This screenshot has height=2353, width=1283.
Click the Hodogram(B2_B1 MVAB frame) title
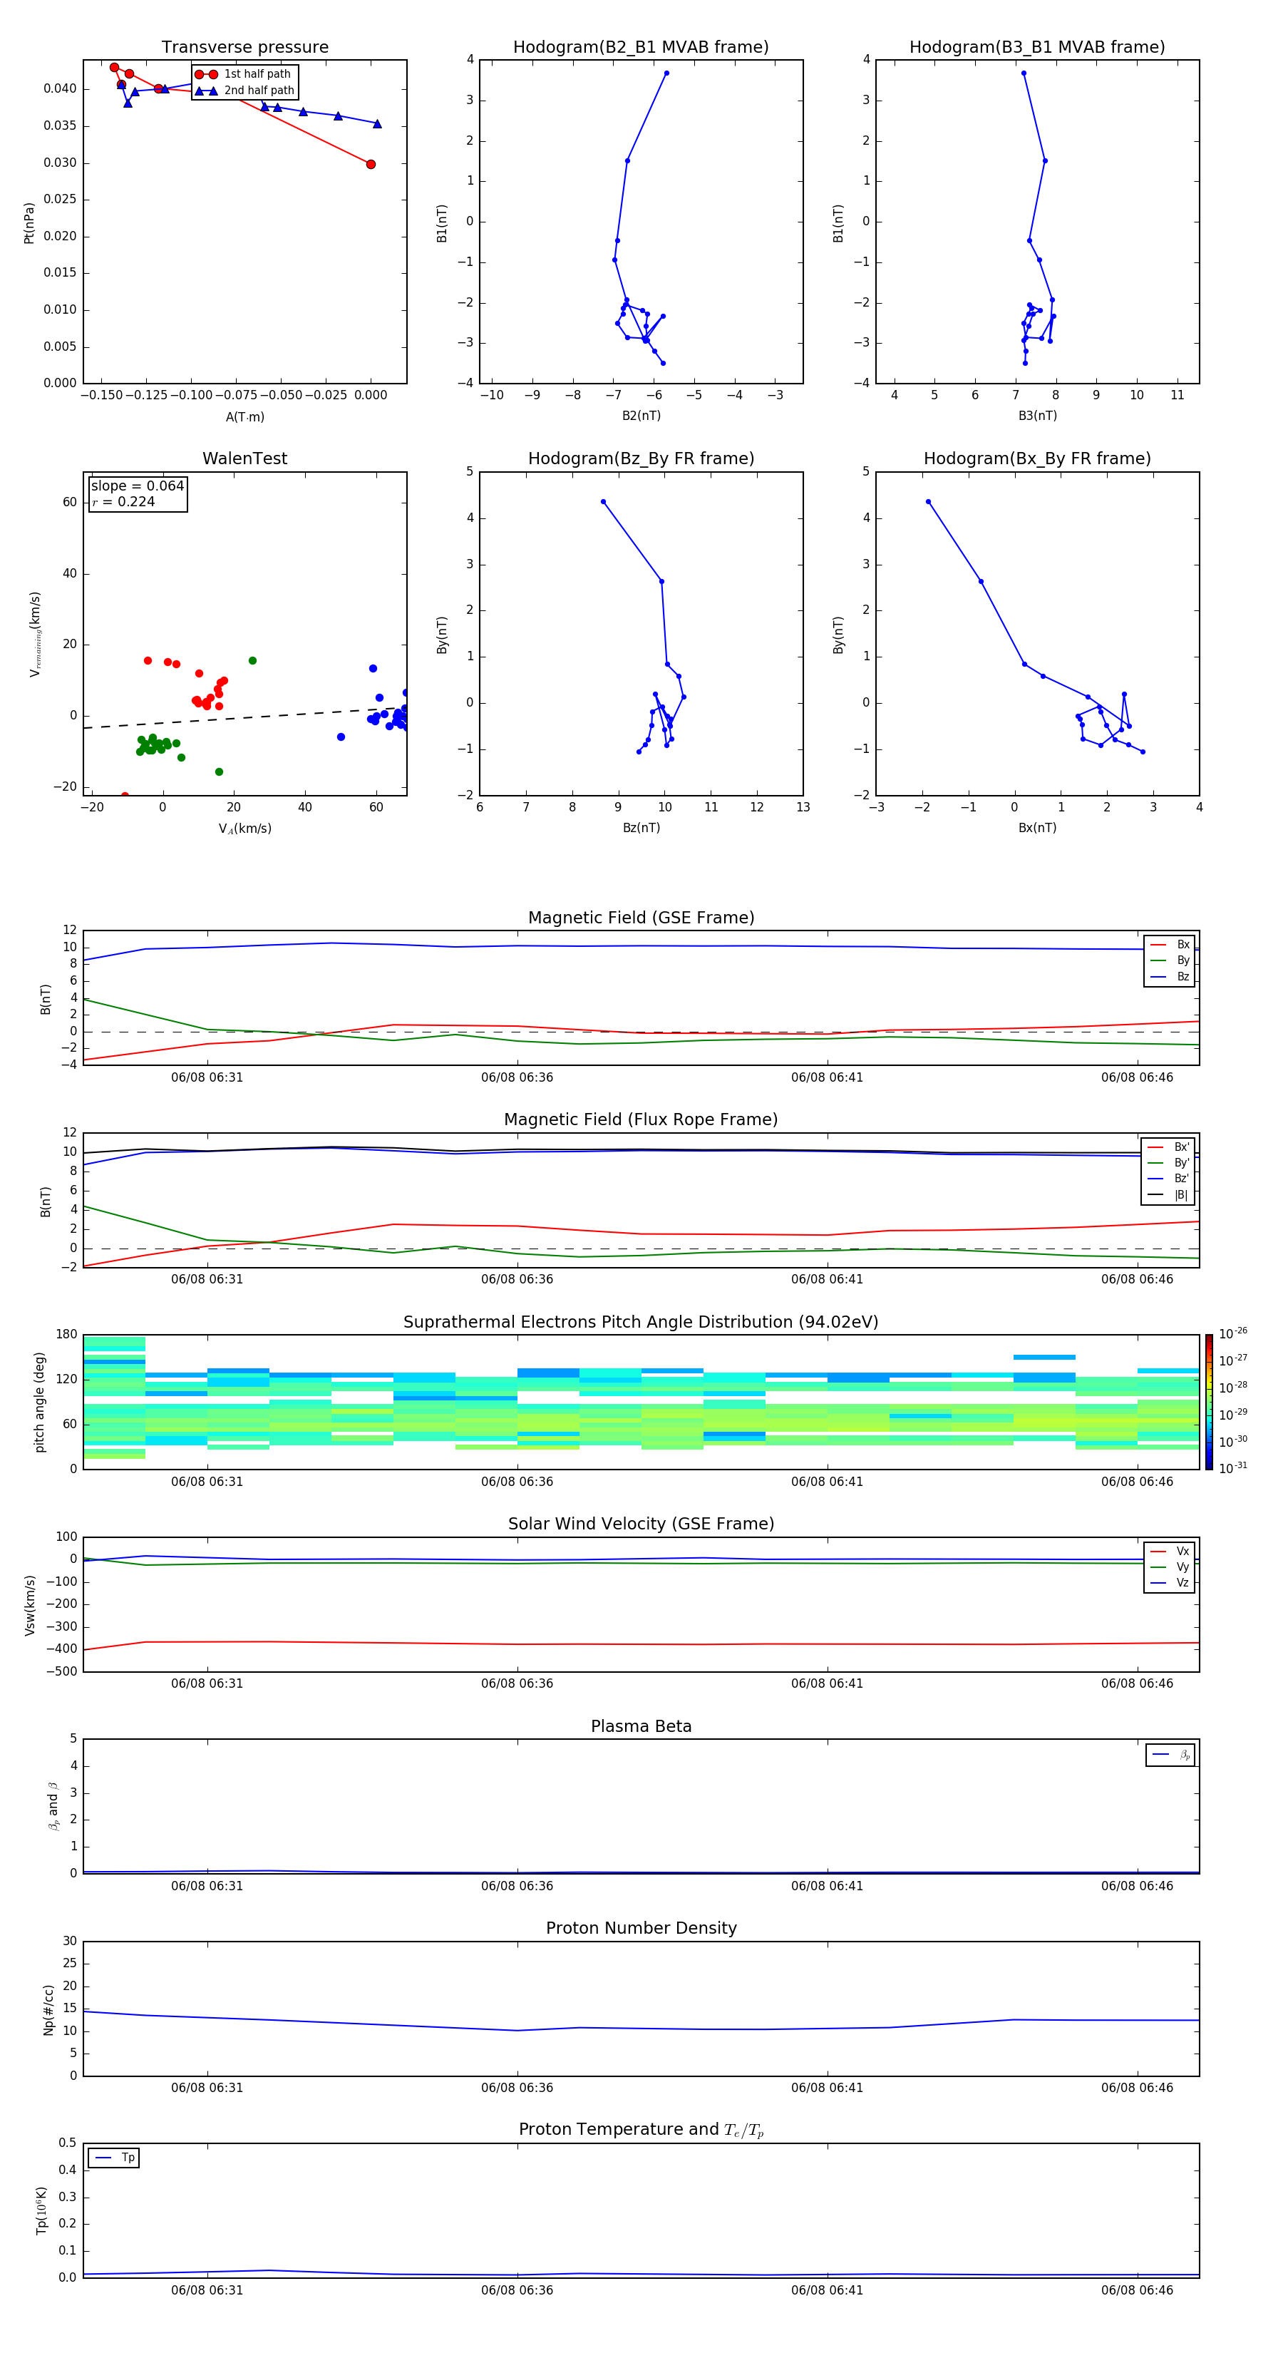(641, 48)
